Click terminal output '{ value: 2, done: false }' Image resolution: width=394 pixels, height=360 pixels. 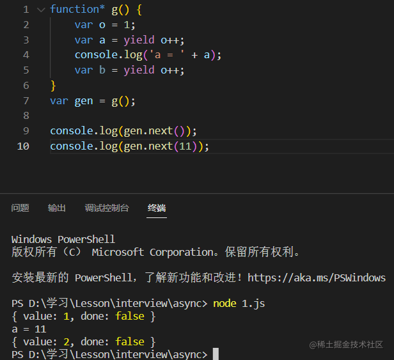pos(84,342)
